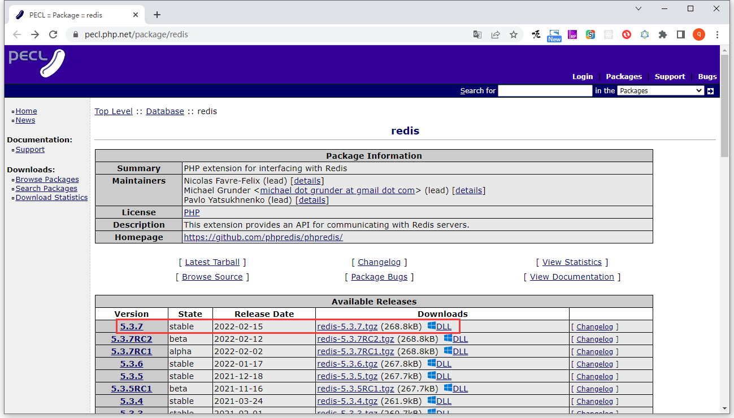This screenshot has height=418, width=734.
Task: Open the phpredis GitHub homepage link
Action: 263,237
